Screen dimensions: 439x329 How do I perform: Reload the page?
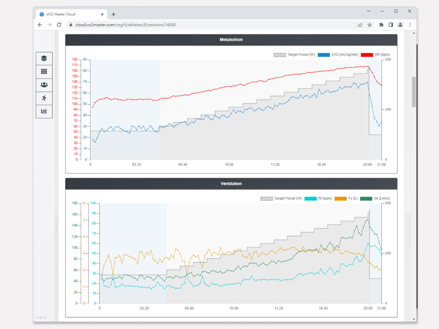[x=60, y=25]
